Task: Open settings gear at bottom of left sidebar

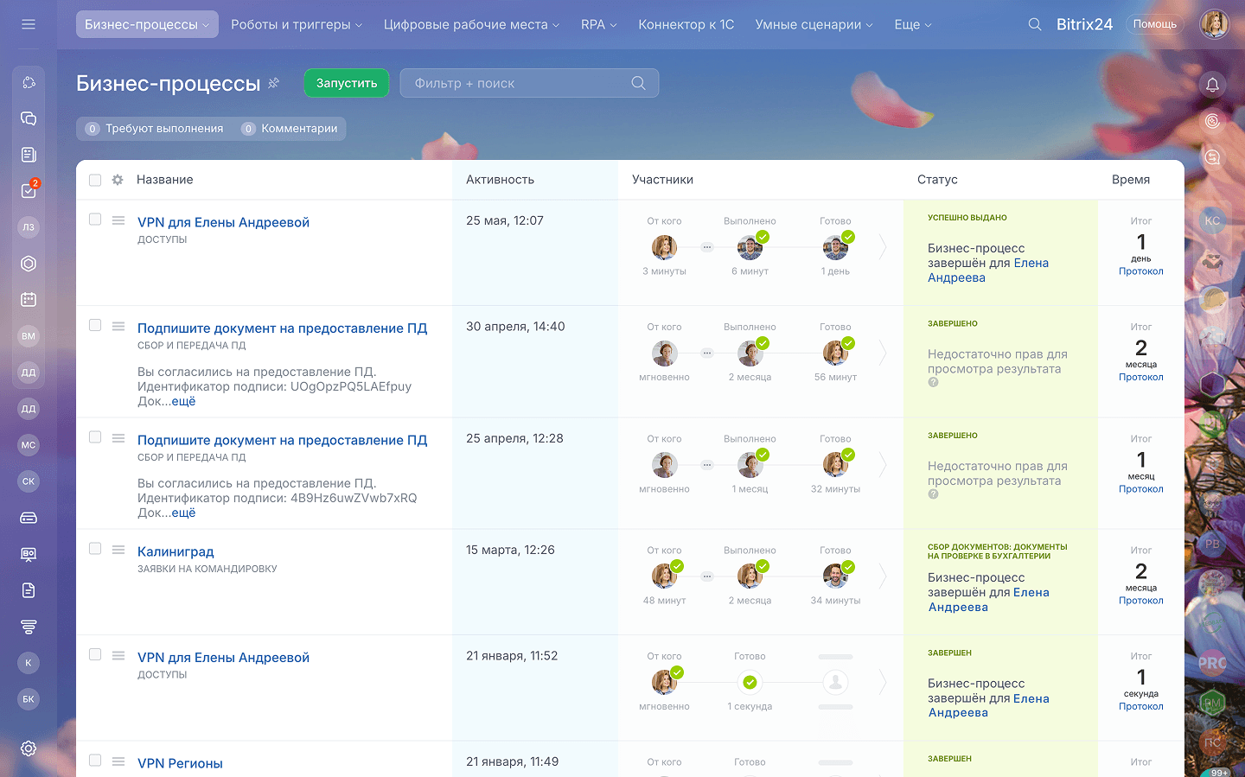Action: point(29,748)
